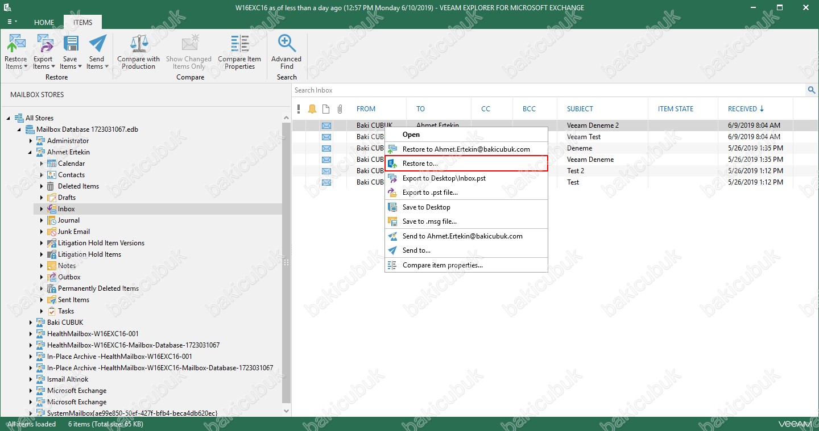Click the Contacts folder icon

(52, 175)
